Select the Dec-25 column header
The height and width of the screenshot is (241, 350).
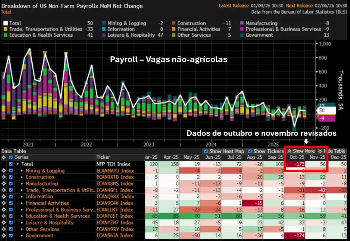[x=339, y=157]
